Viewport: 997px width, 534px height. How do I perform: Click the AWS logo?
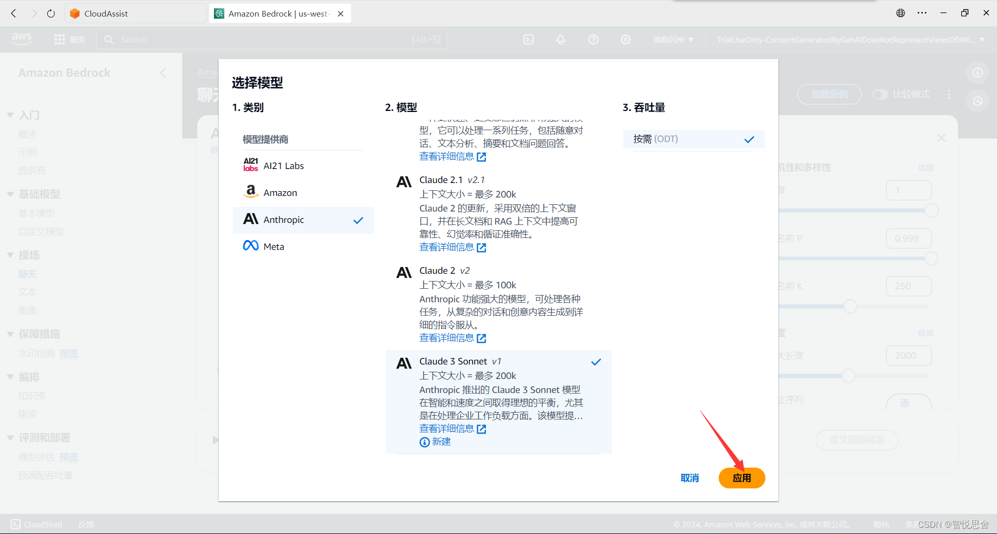point(22,39)
